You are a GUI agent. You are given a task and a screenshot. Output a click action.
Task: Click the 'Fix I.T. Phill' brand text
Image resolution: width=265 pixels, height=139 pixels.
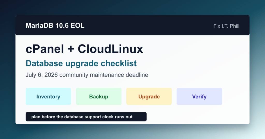click(x=226, y=26)
